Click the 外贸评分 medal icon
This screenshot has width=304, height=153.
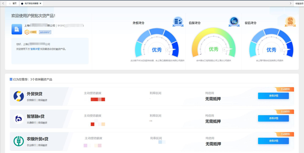click(x=178, y=22)
